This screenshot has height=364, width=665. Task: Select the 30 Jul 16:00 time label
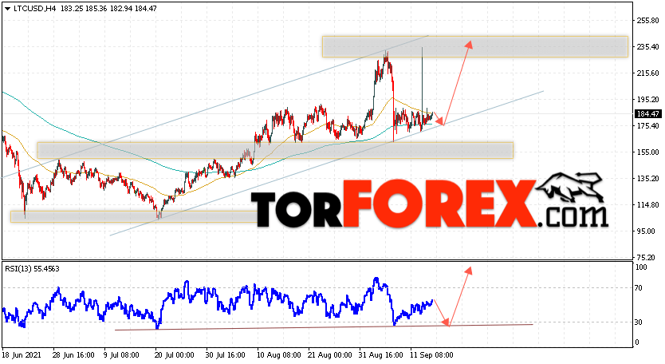click(x=225, y=355)
